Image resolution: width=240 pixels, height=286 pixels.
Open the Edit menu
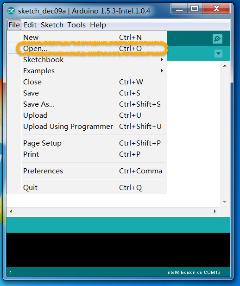click(30, 25)
